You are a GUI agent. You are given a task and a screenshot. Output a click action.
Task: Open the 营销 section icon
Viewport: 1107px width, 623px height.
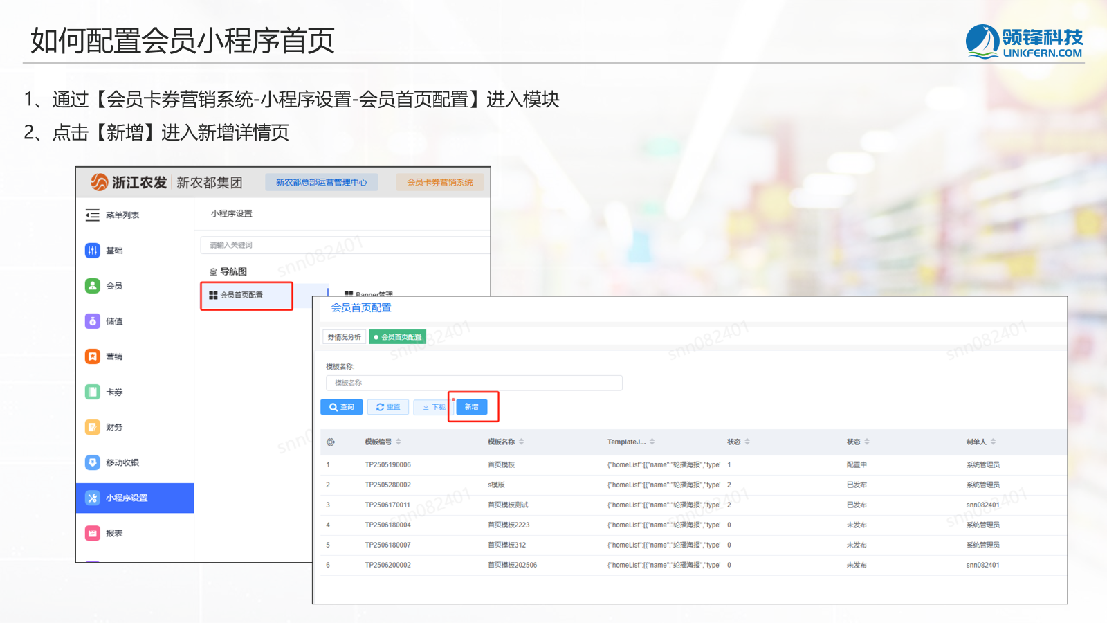93,356
